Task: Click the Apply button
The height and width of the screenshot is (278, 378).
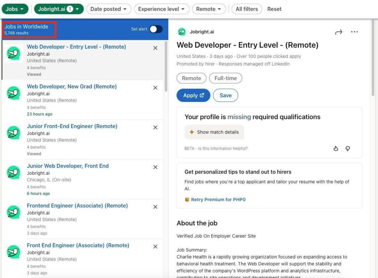Action: coord(193,95)
